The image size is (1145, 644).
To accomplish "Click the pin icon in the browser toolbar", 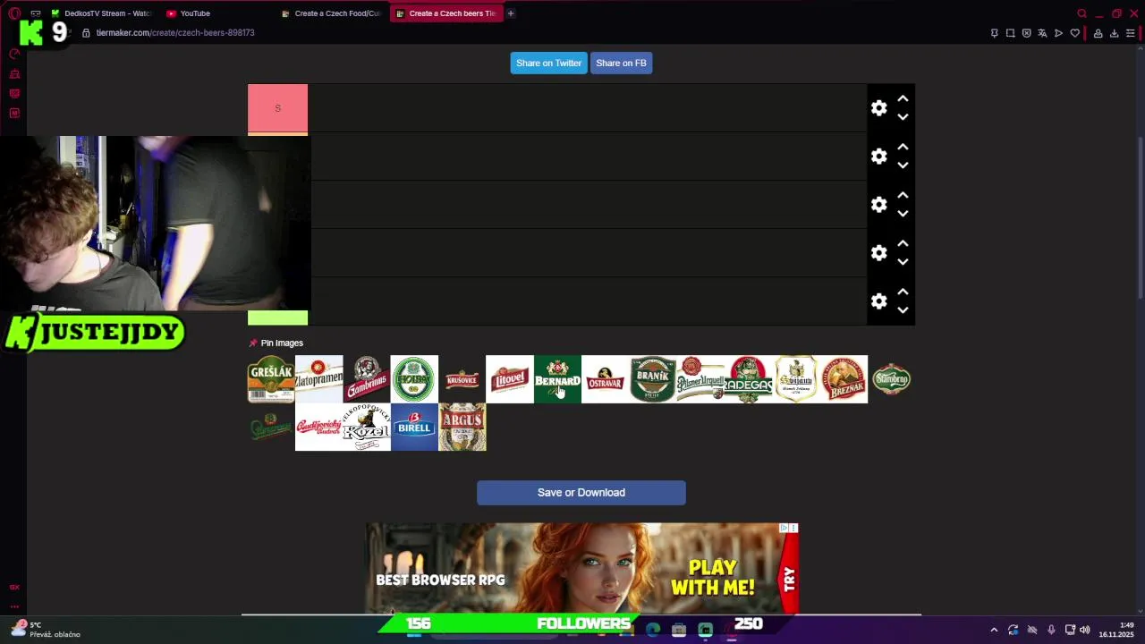I will coord(994,33).
